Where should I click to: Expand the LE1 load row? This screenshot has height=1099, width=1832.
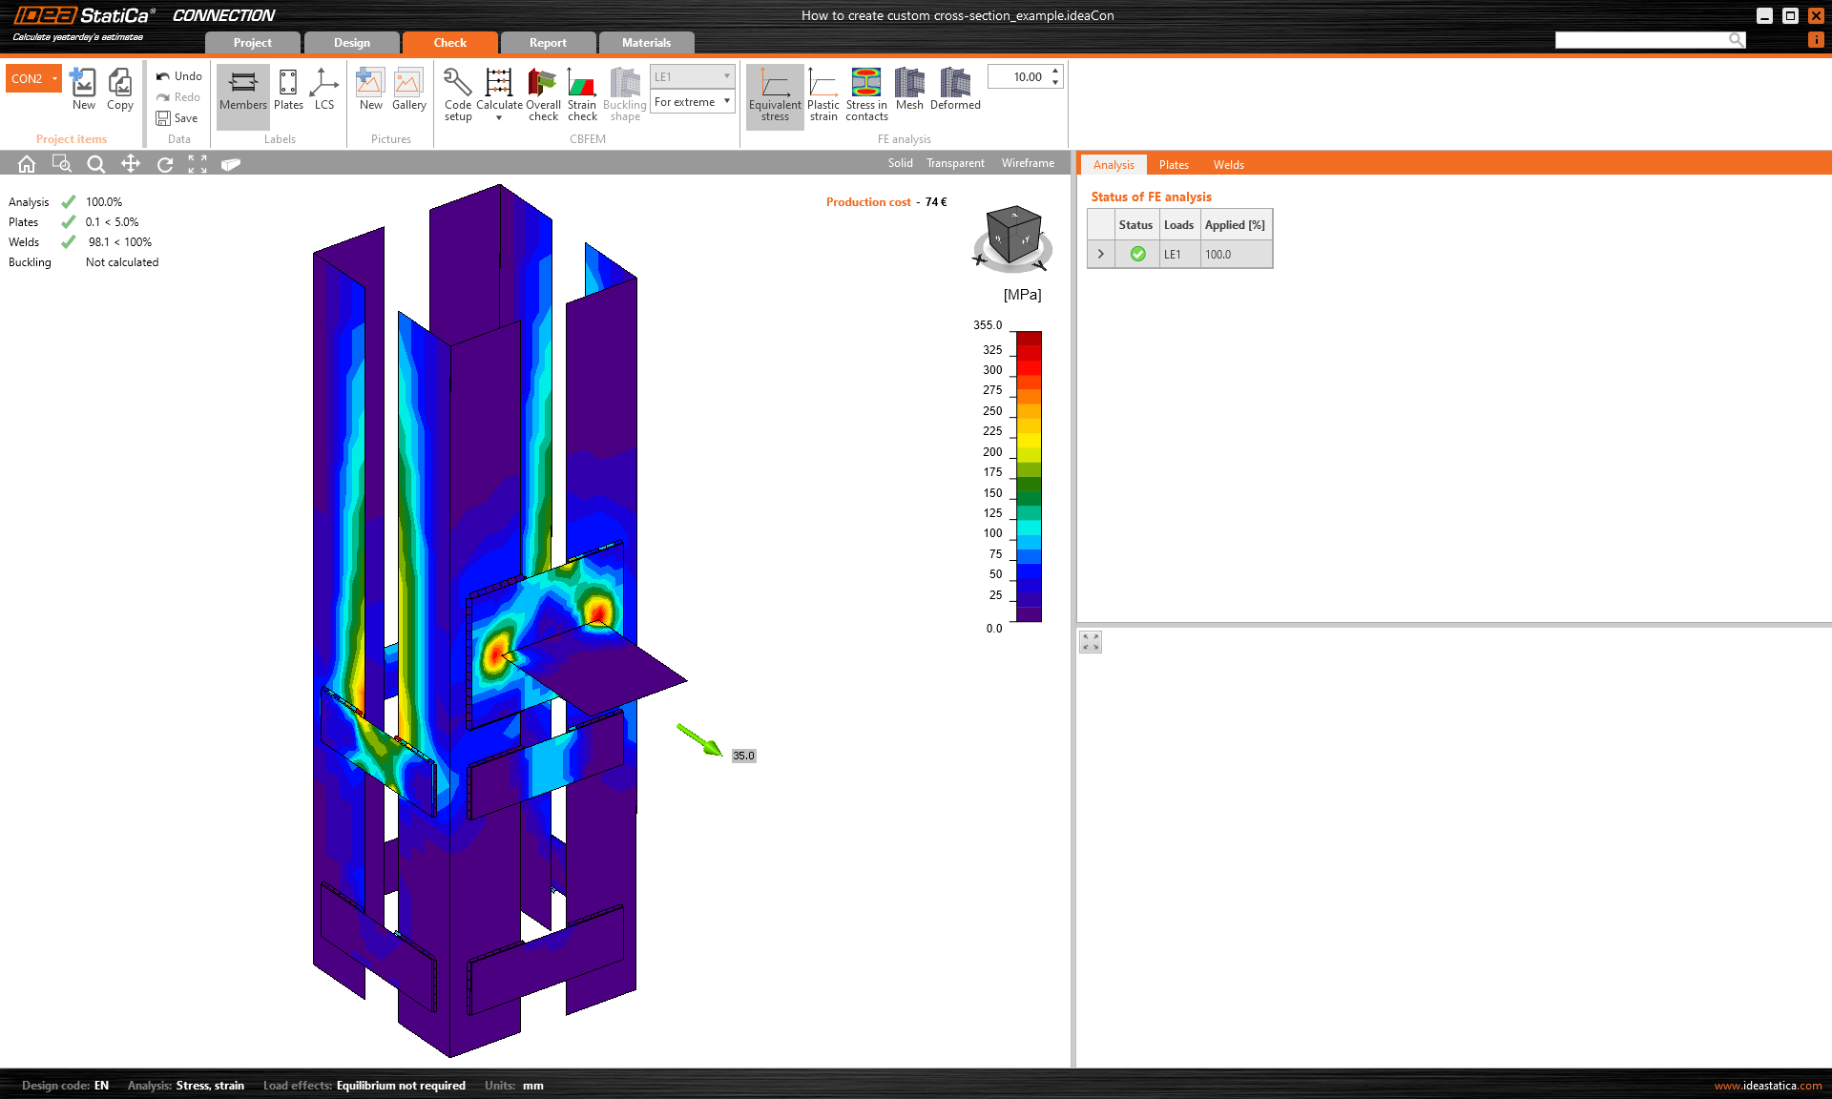(1100, 254)
